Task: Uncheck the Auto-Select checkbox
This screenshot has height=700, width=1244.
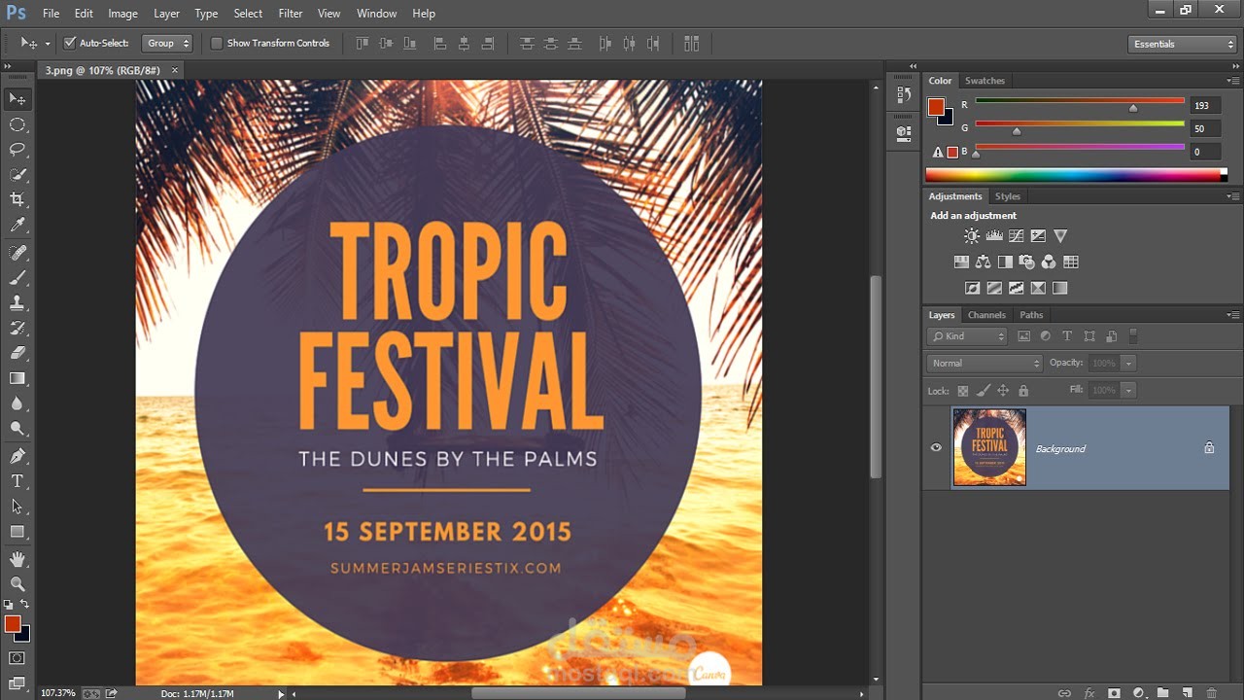Action: 70,43
